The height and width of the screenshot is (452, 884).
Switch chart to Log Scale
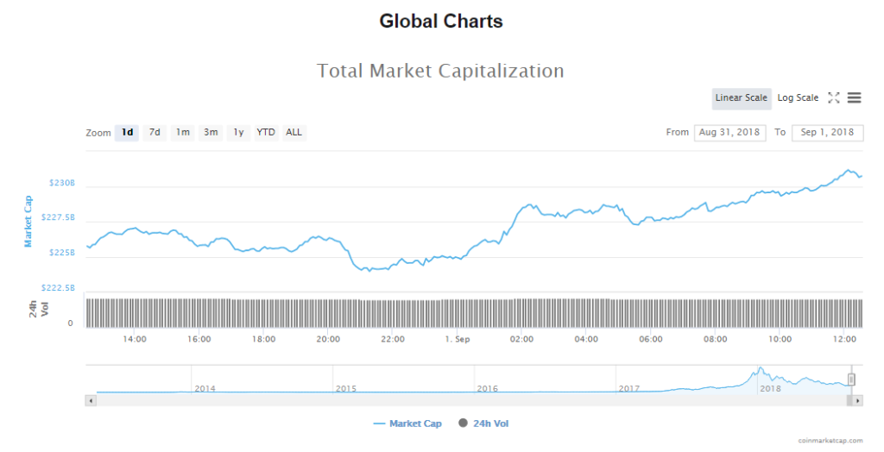click(x=798, y=98)
